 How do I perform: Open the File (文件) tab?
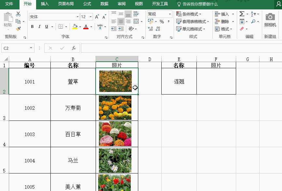tap(9, 4)
